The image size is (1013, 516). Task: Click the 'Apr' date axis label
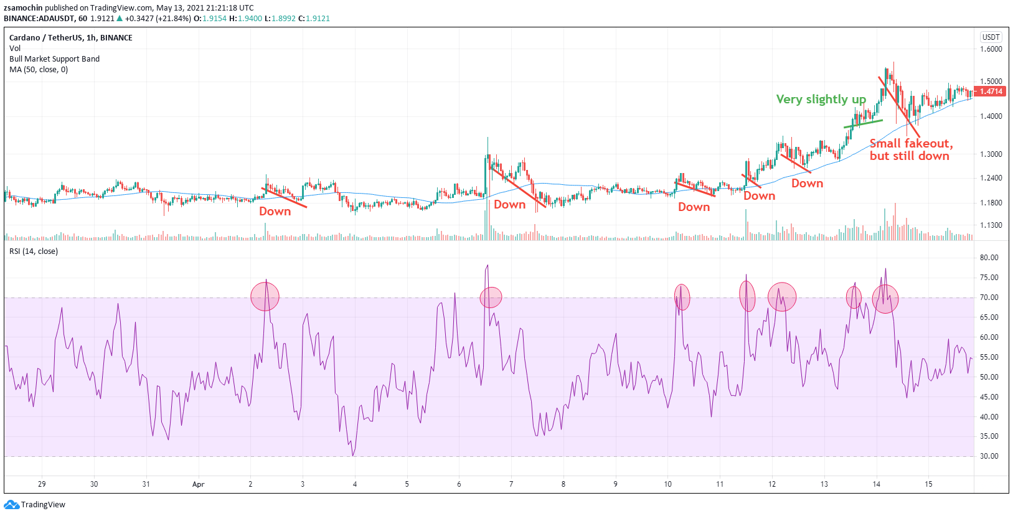(x=199, y=484)
